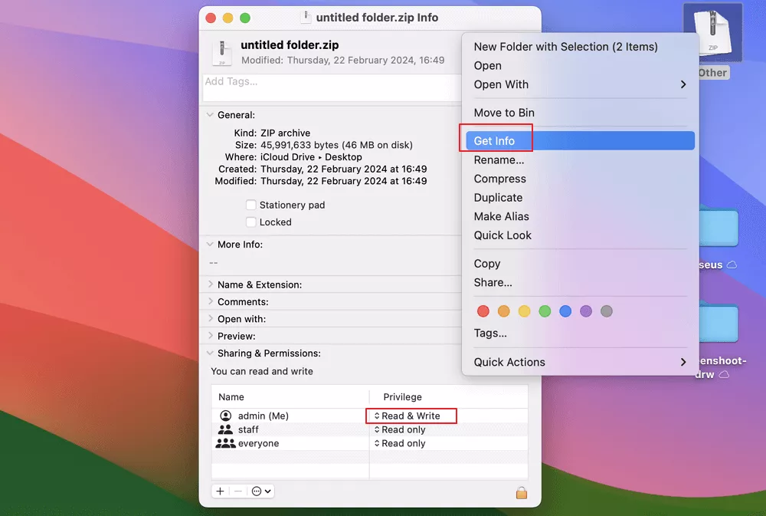The image size is (766, 516).
Task: Click the Quick Actions submenu arrow
Action: [x=683, y=362]
